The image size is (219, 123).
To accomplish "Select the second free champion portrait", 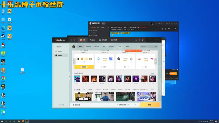I will [x=85, y=79].
